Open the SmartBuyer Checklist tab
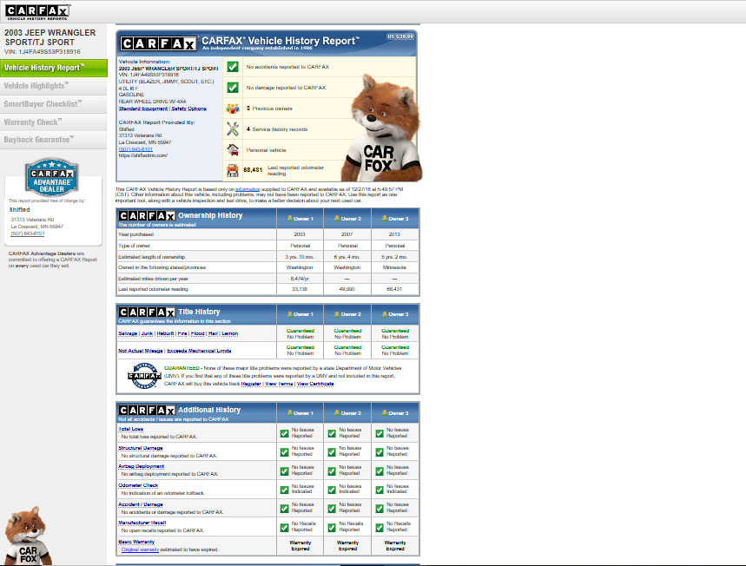 [x=54, y=104]
